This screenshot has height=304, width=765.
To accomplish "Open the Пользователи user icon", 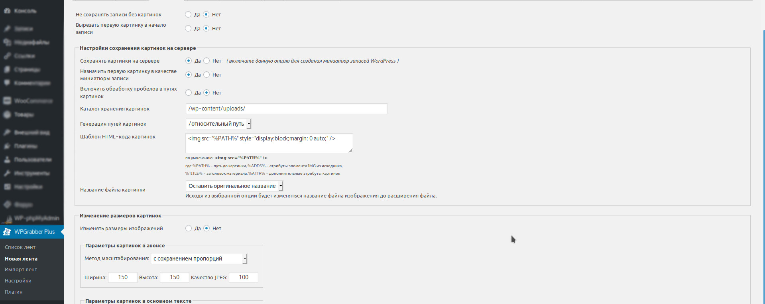I will 7,160.
